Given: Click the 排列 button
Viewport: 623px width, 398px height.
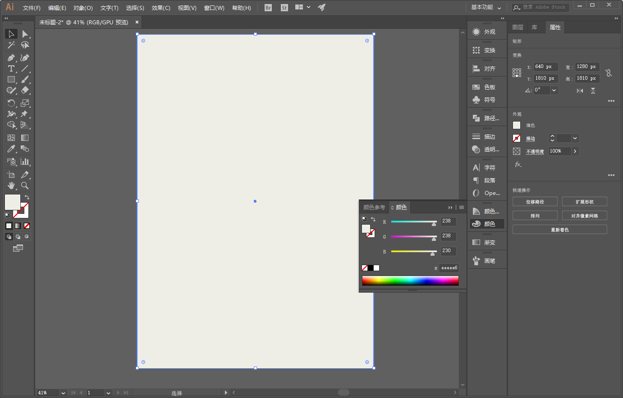Looking at the screenshot, I should click(535, 216).
